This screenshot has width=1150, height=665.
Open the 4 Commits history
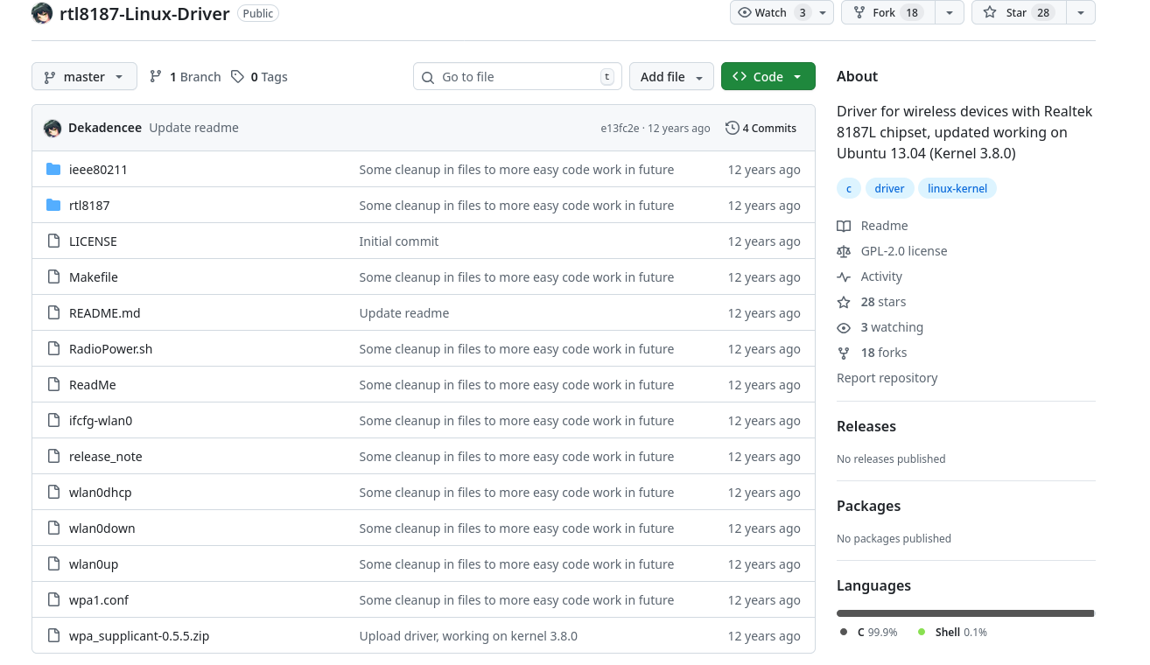[761, 128]
